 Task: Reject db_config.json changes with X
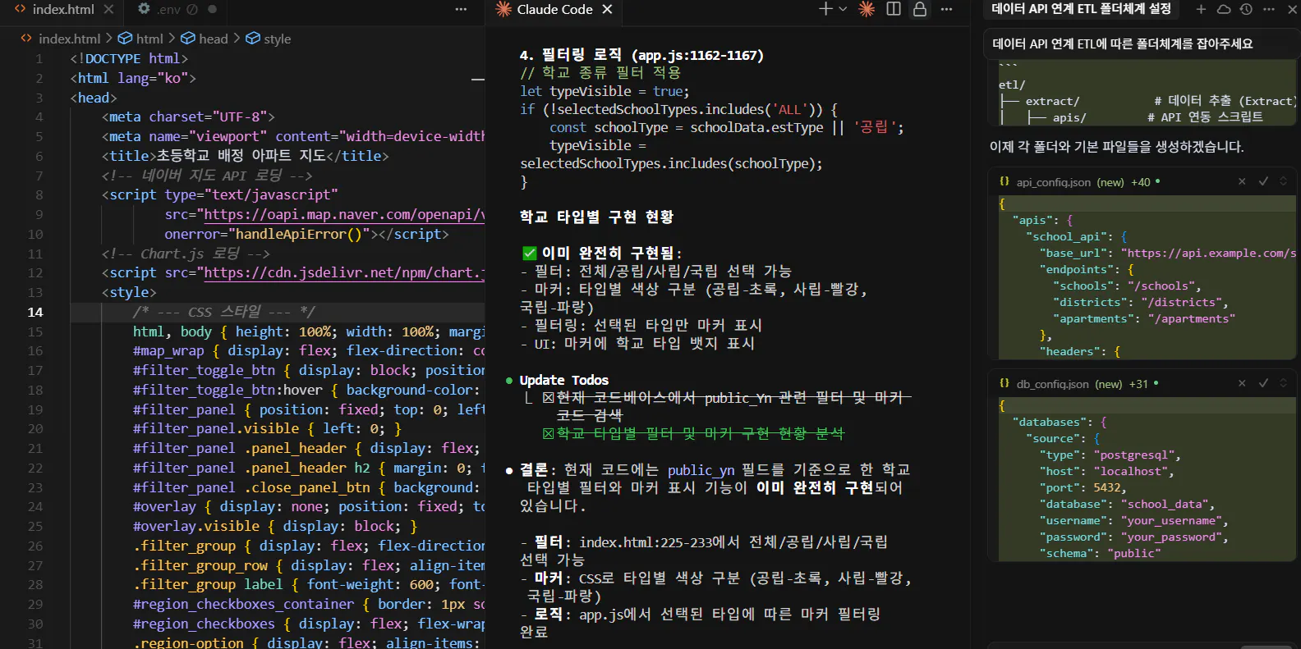click(x=1242, y=383)
